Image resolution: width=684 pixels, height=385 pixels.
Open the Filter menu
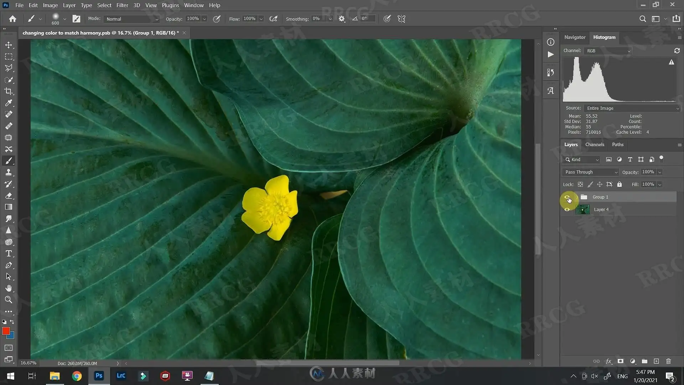click(122, 5)
